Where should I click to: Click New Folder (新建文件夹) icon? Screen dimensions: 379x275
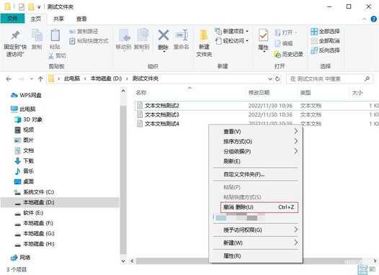pyautogui.click(x=204, y=36)
